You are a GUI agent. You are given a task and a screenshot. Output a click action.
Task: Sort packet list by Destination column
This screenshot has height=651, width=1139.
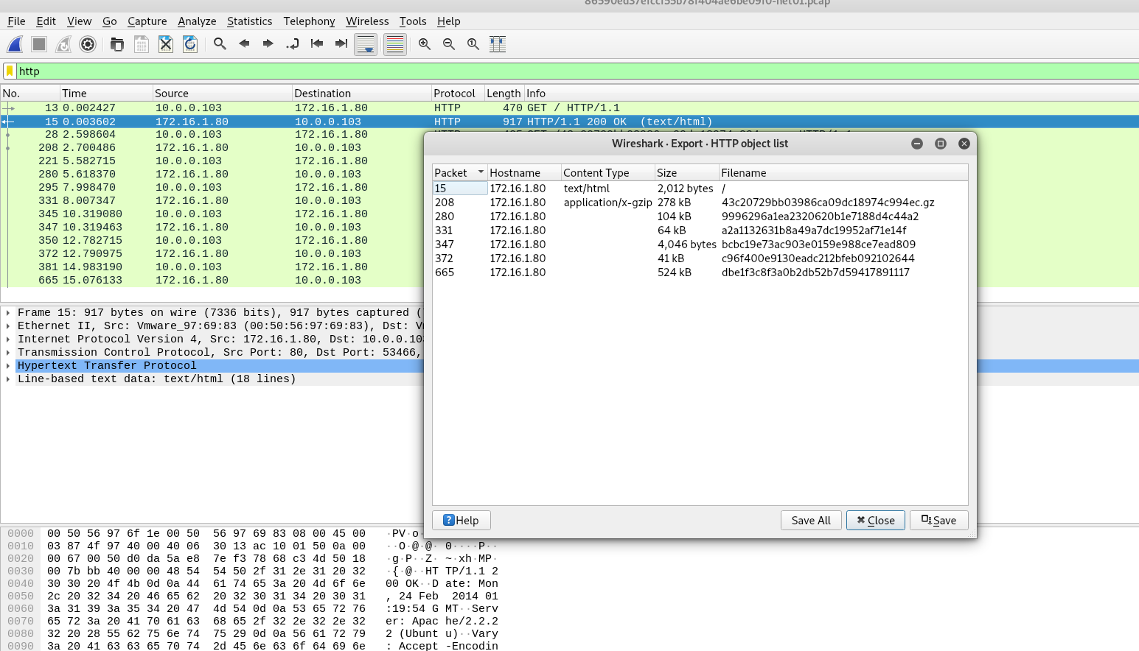[361, 94]
